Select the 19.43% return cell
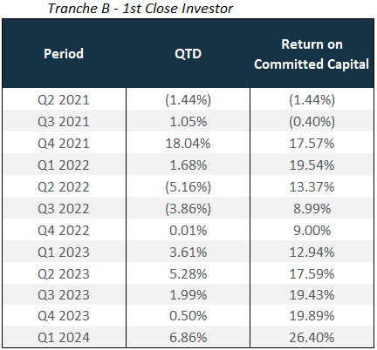 (x=312, y=295)
